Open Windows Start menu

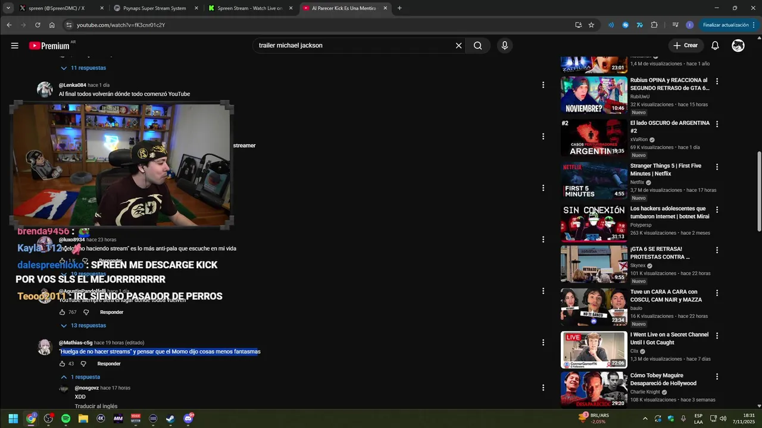point(13,418)
